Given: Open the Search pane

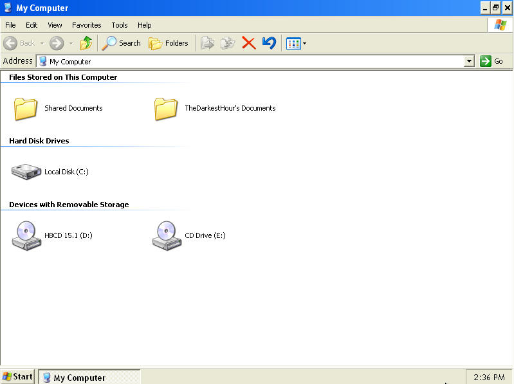Looking at the screenshot, I should (122, 43).
